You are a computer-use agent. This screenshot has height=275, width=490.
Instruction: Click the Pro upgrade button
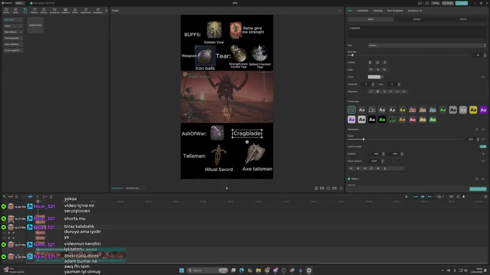click(436, 3)
